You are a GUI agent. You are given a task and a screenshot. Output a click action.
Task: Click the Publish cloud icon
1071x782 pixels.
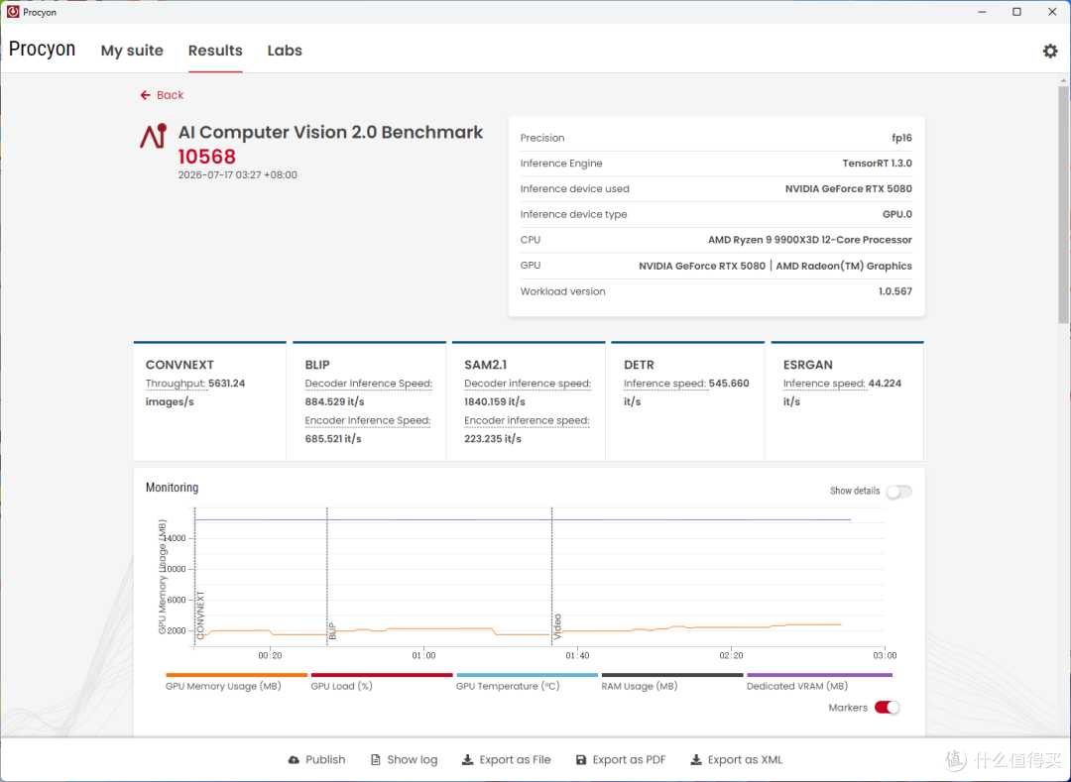click(294, 759)
